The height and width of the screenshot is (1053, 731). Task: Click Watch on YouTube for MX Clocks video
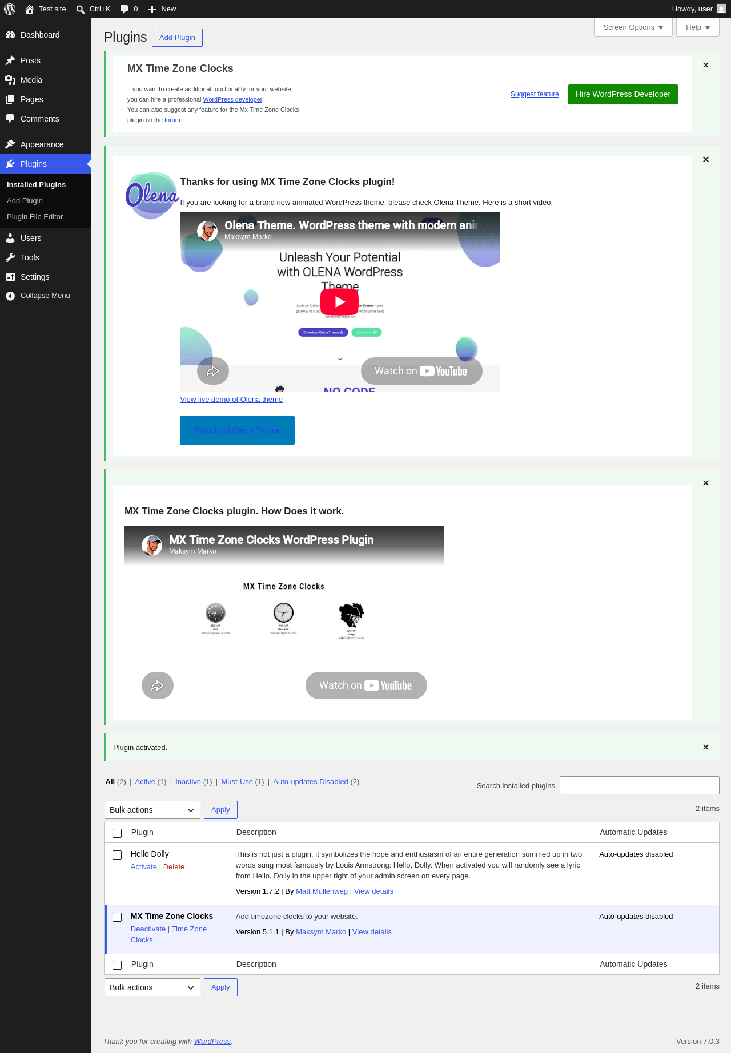point(366,685)
